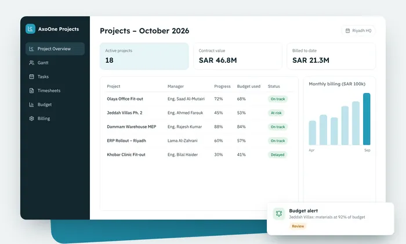Click the 53% budget used value

(241, 113)
